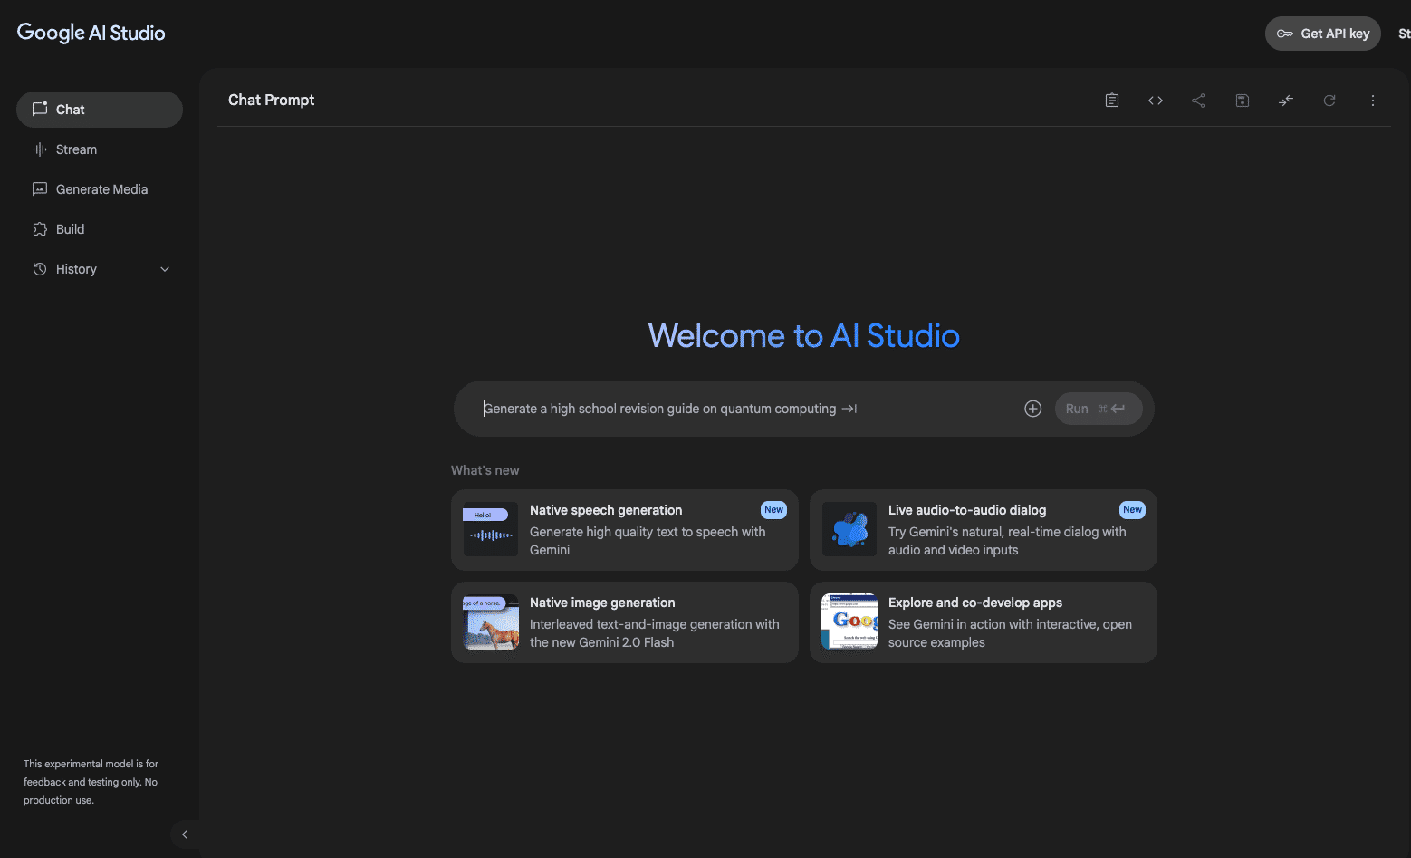
Task: Open Explore and co-develop apps card
Action: [983, 622]
